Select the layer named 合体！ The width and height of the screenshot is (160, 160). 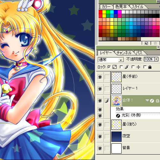tap(128, 100)
